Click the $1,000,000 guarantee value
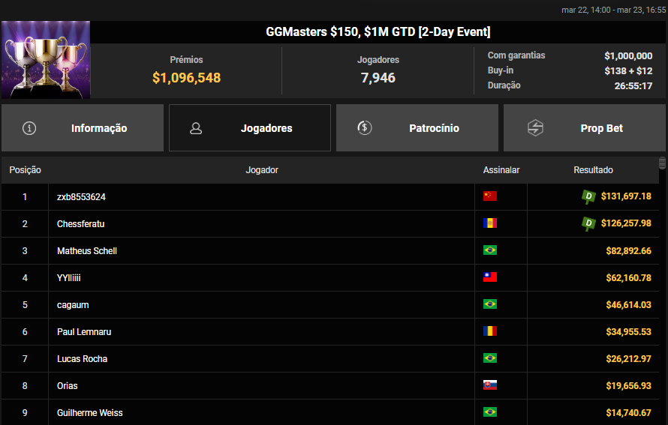The image size is (668, 425). [628, 56]
